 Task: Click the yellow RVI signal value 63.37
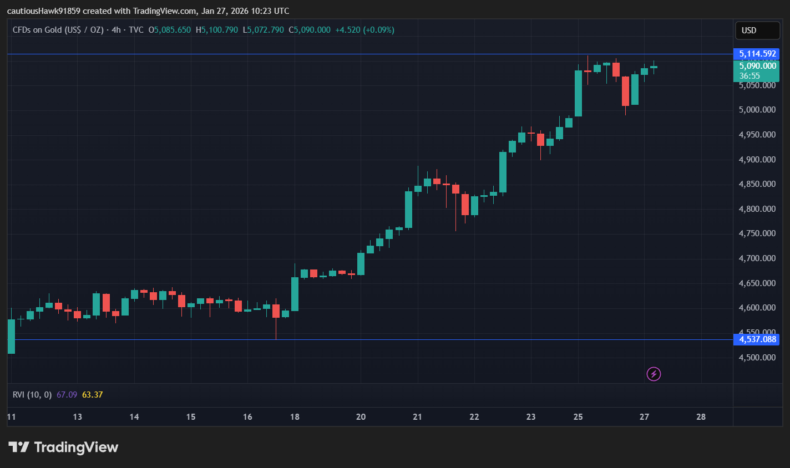click(x=92, y=395)
